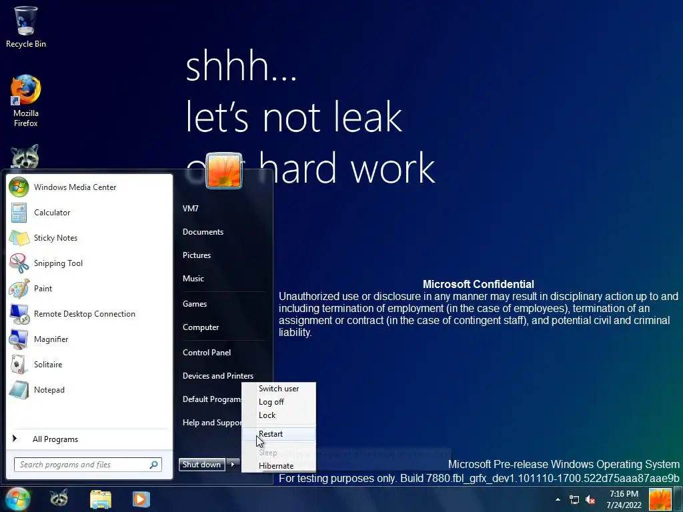Click the raccoon desktop icon
Viewport: 683px width, 512px height.
point(25,156)
